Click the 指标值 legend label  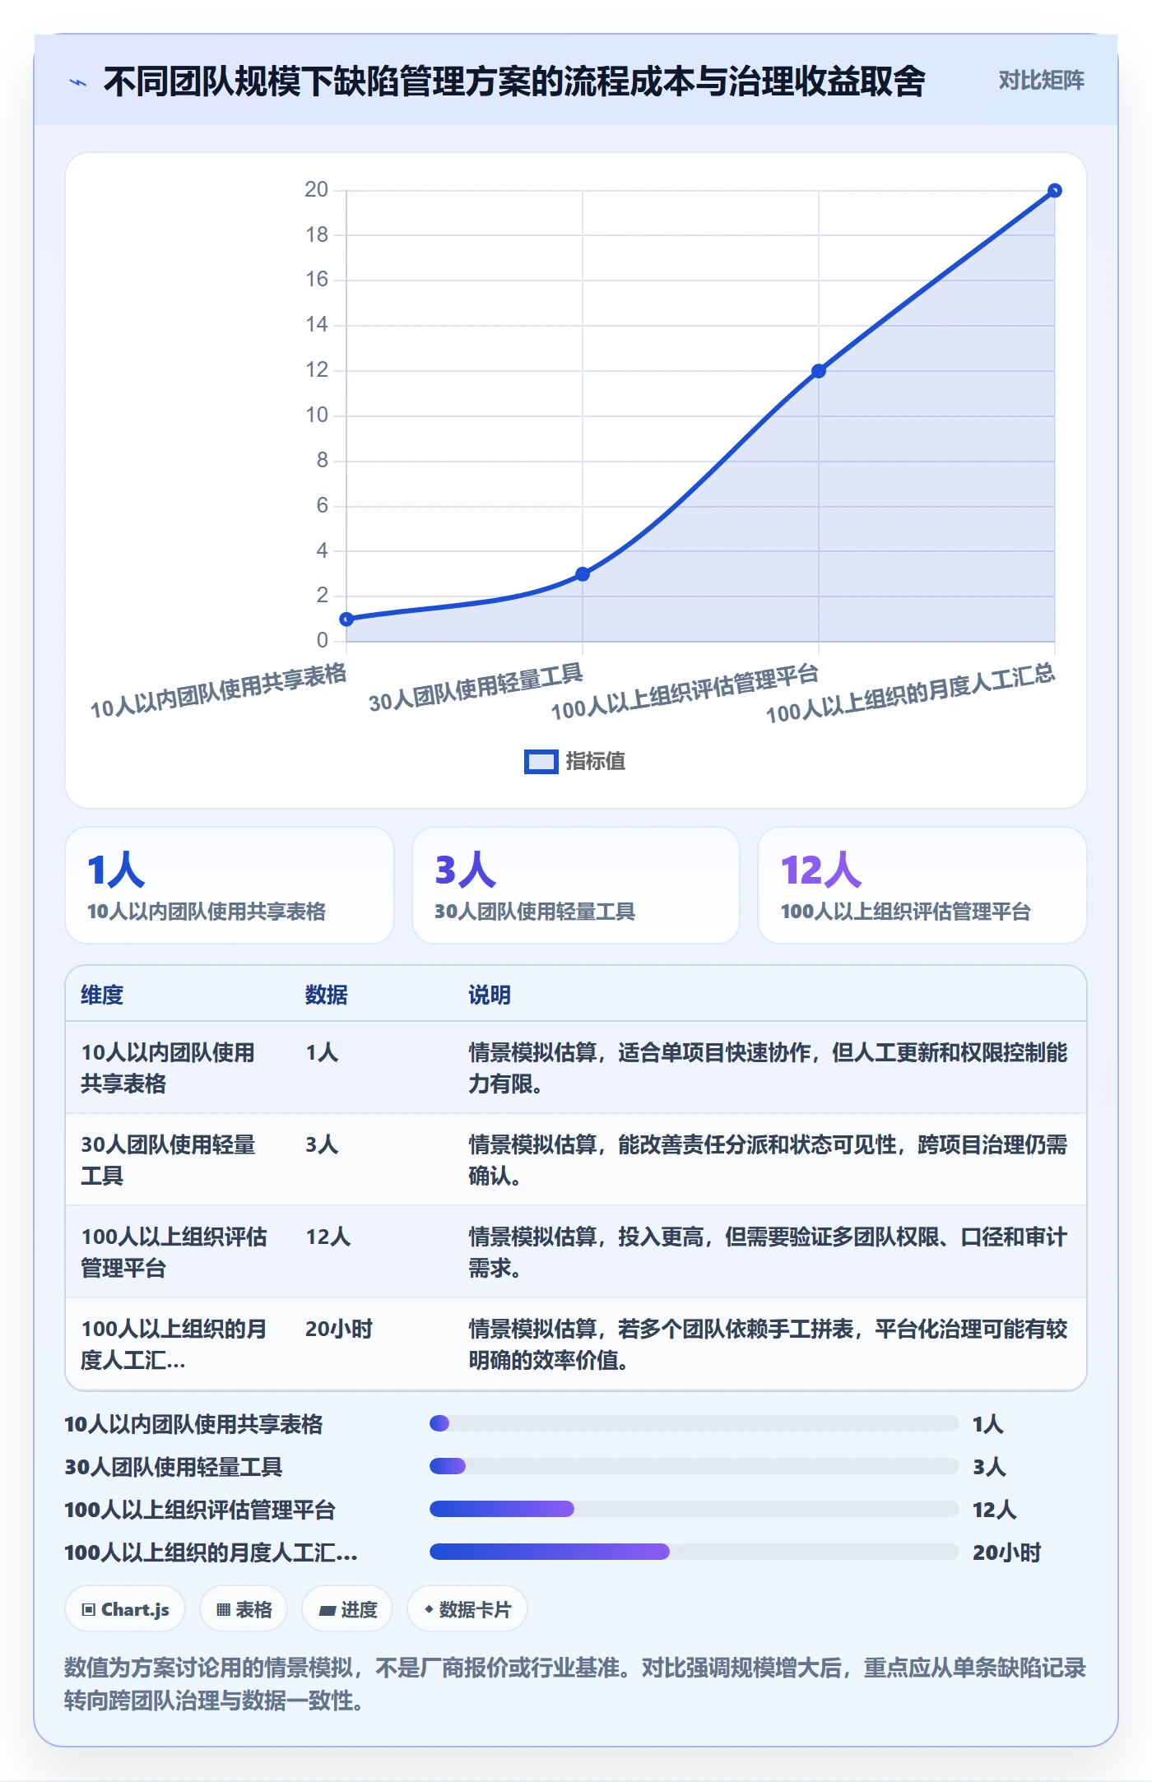(595, 762)
